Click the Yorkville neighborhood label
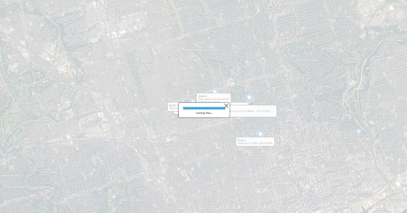Screen dimensions: 407x213 coord(285,128)
